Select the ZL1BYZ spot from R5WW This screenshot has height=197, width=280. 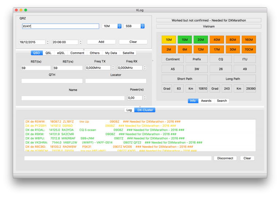(x=103, y=122)
